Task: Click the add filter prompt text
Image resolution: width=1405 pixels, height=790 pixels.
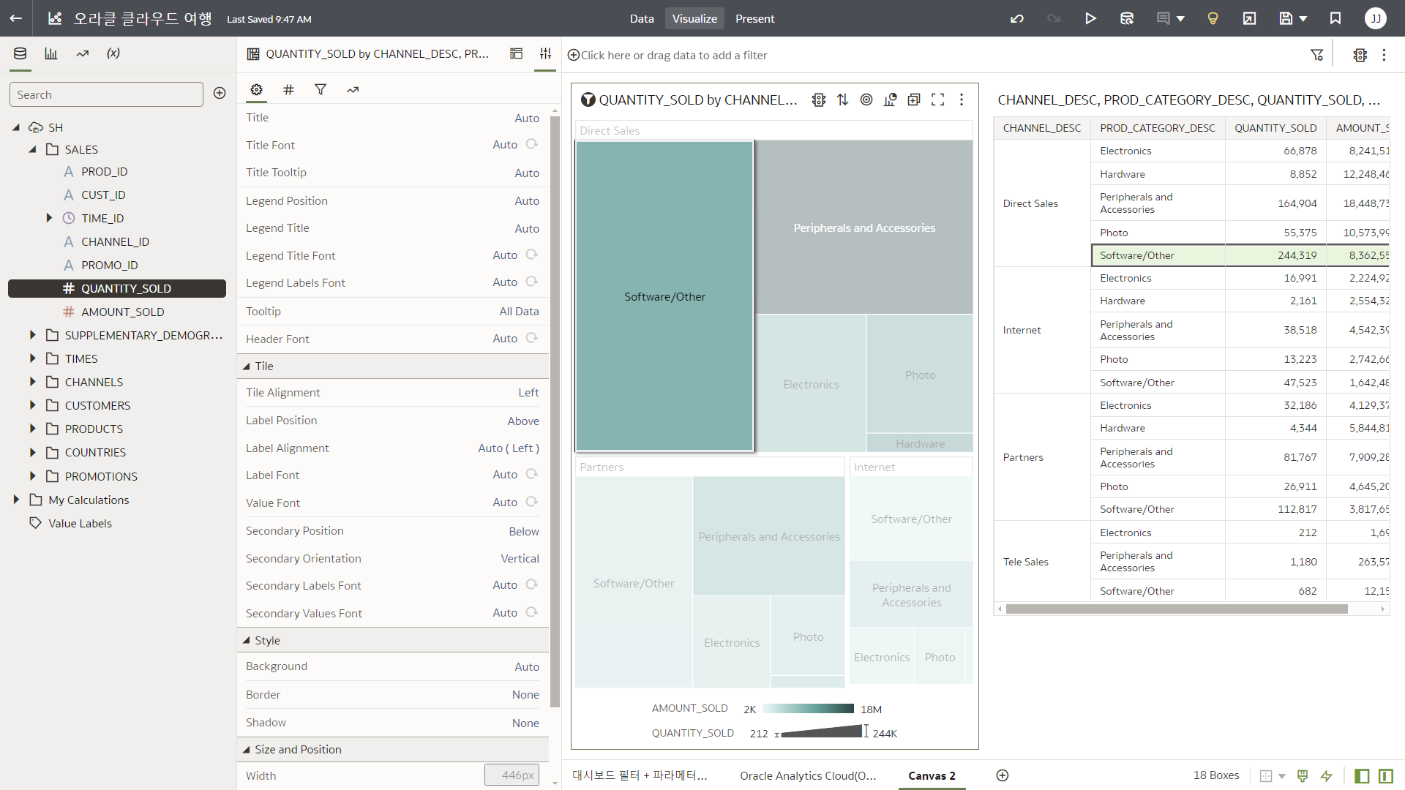Action: click(673, 55)
